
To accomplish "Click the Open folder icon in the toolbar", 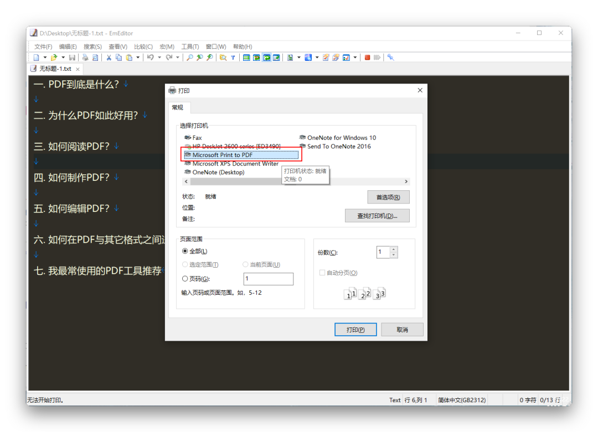I will click(54, 58).
